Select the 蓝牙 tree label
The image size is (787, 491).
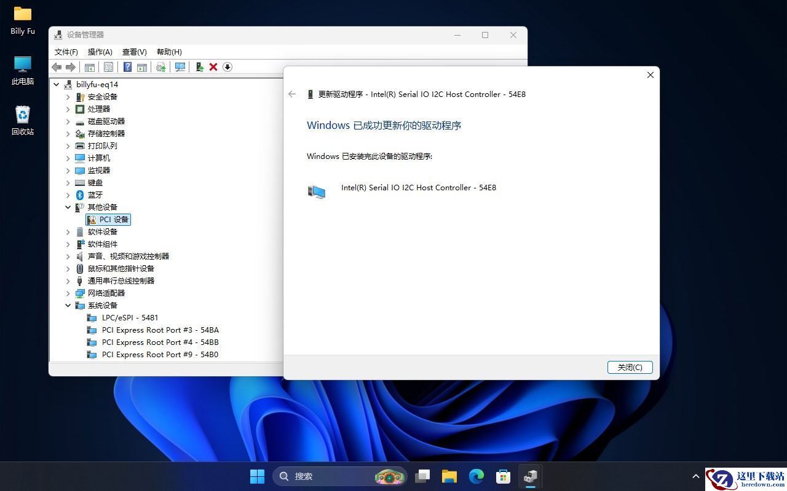coord(95,195)
